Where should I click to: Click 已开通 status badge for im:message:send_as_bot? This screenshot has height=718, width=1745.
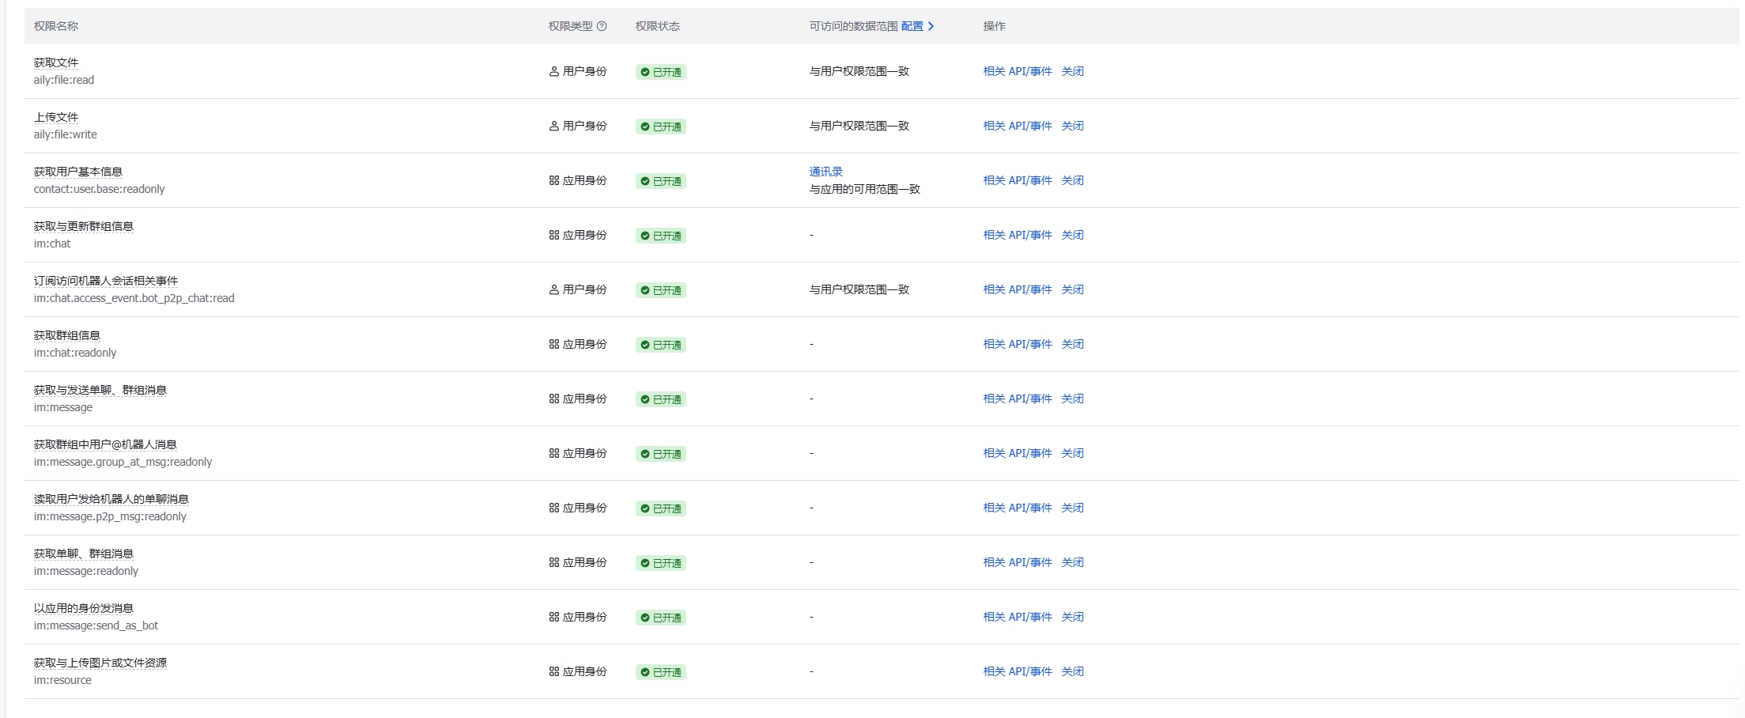661,618
